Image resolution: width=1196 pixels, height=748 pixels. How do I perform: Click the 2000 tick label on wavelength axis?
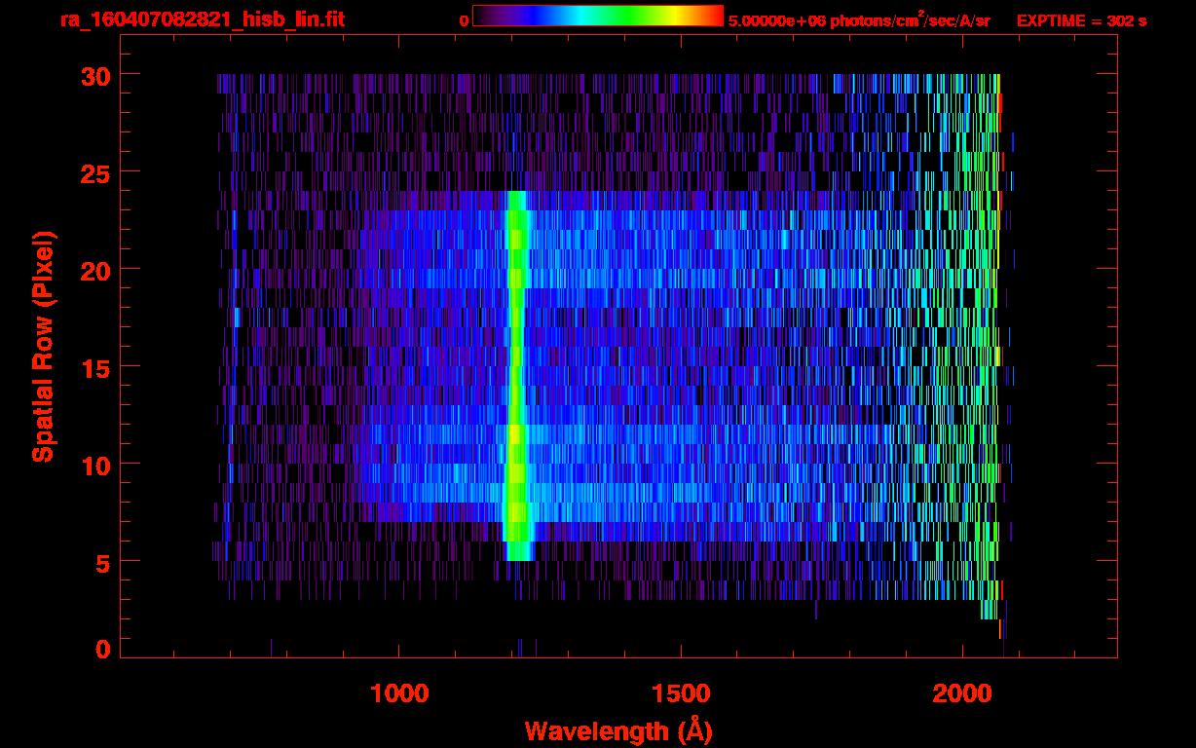[961, 693]
